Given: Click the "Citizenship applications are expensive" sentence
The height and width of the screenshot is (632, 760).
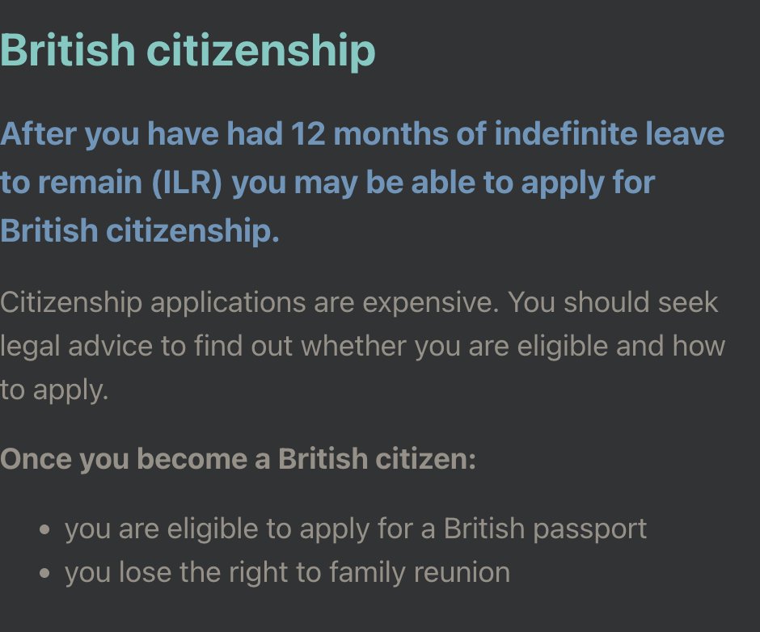Looking at the screenshot, I should click(x=249, y=303).
